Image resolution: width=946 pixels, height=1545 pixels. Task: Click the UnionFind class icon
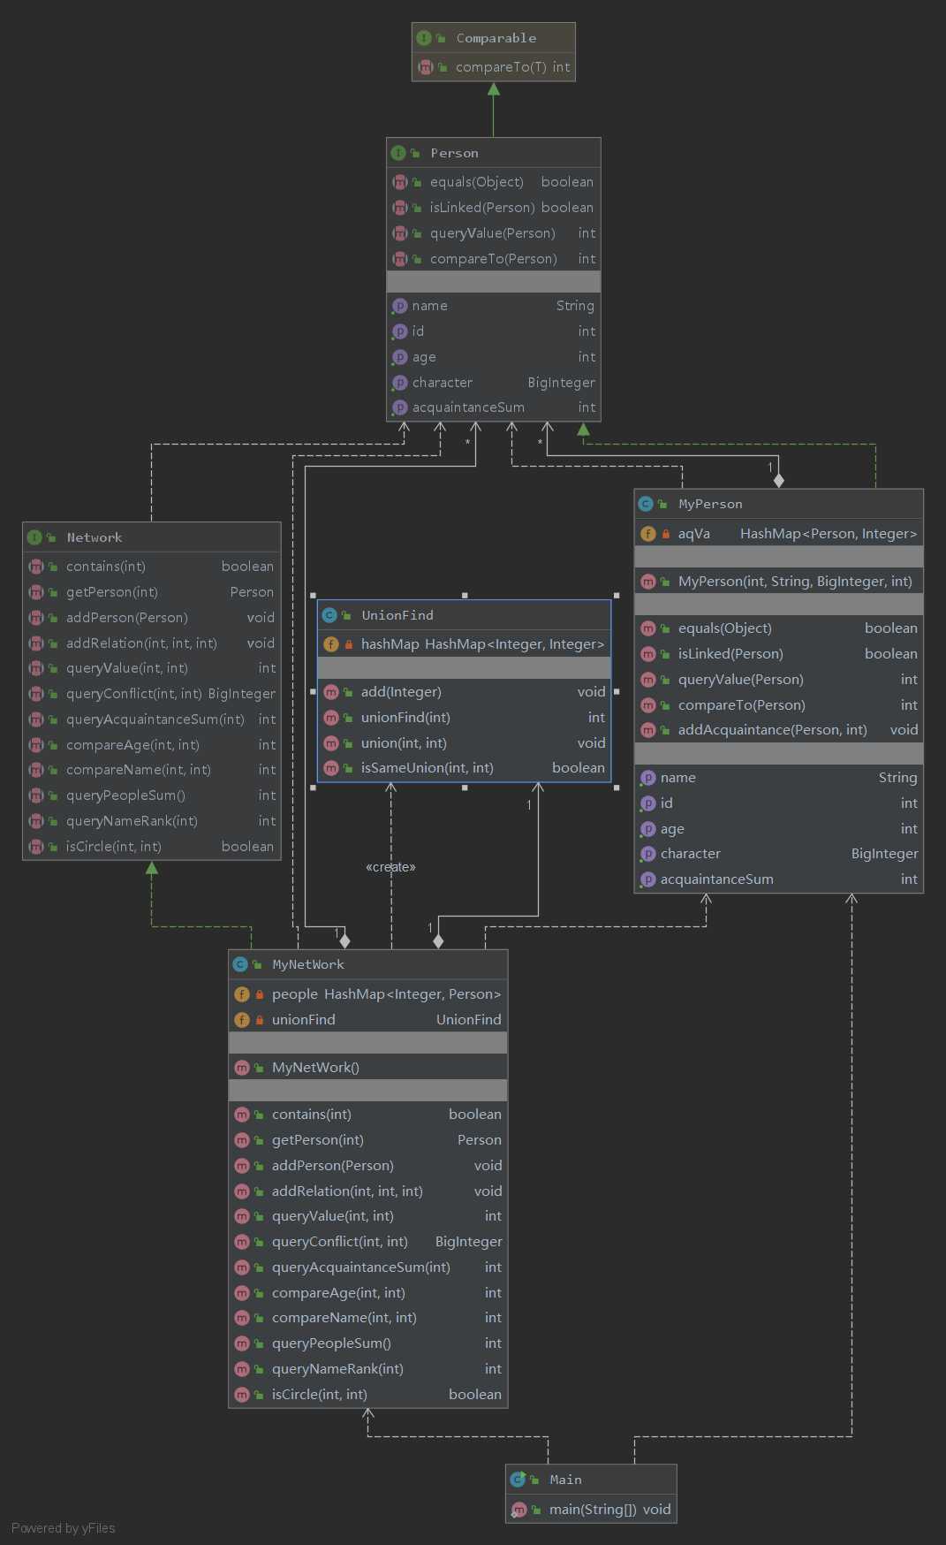click(329, 615)
